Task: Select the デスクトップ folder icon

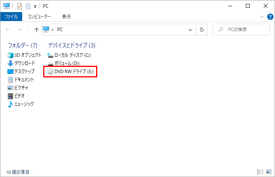Action: (11, 72)
